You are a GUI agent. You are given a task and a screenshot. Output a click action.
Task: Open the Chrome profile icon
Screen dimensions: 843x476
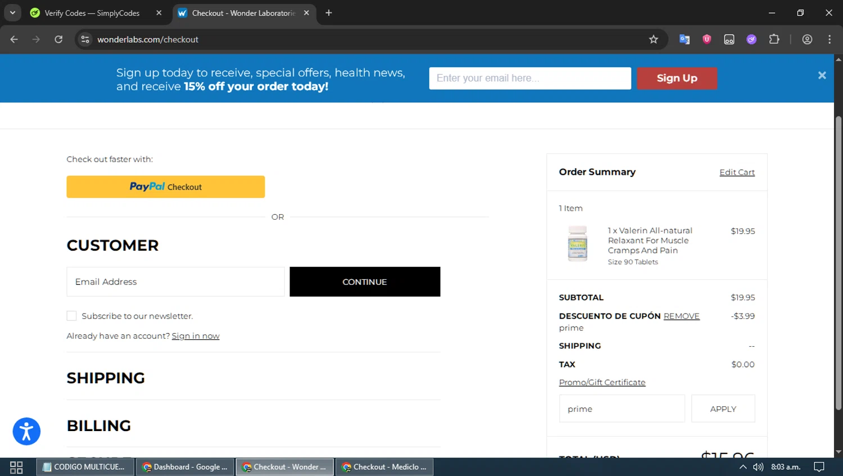[x=807, y=39]
